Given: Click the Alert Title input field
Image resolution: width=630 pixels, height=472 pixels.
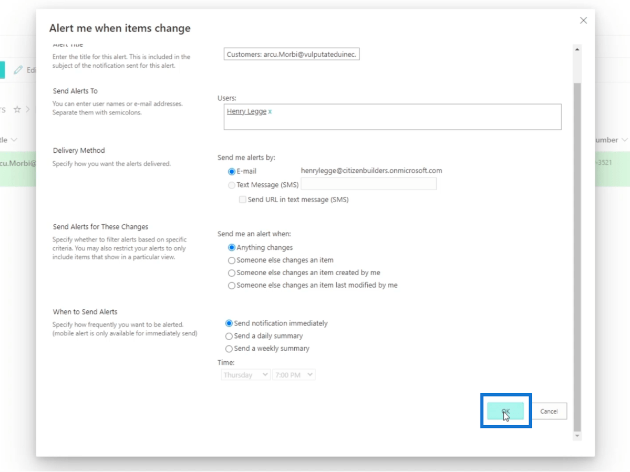Looking at the screenshot, I should (291, 54).
